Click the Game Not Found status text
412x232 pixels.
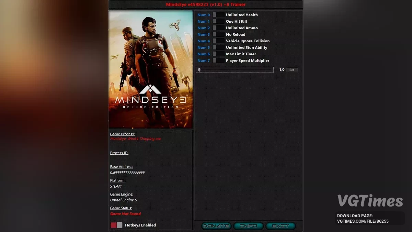[125, 214]
